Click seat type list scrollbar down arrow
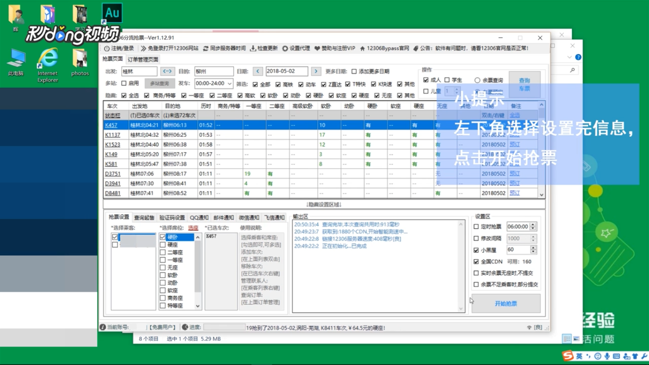649x365 pixels. [198, 306]
